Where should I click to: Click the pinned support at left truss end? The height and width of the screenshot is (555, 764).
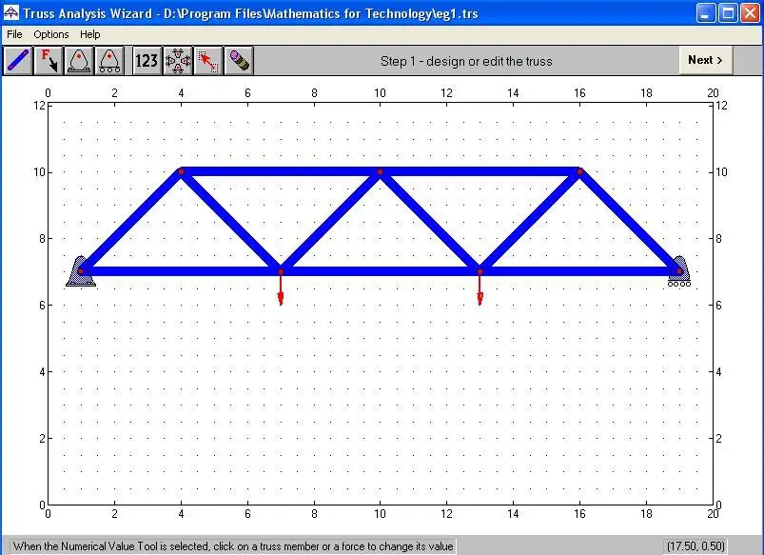click(x=80, y=271)
